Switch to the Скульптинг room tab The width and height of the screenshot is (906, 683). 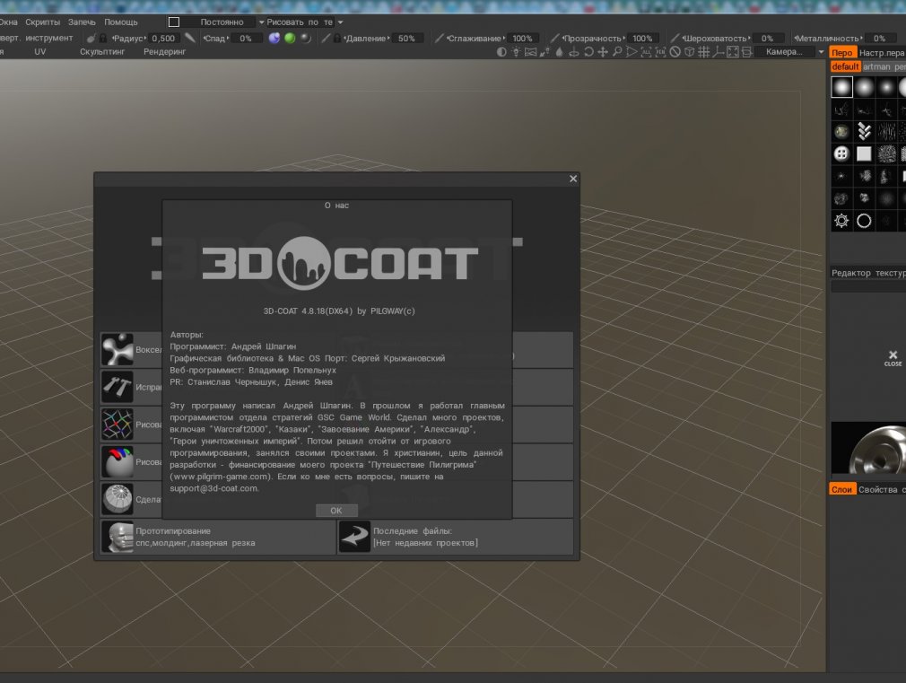point(102,51)
